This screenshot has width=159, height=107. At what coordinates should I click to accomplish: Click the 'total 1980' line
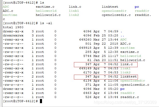(13, 27)
